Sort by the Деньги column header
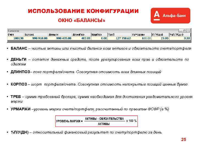This screenshot has width=198, height=149. (x=60, y=34)
